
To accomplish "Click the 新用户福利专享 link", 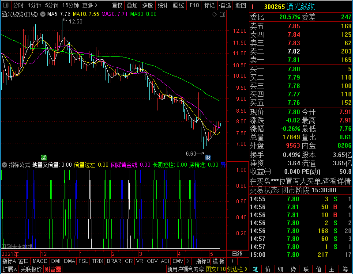I will point(185,269).
